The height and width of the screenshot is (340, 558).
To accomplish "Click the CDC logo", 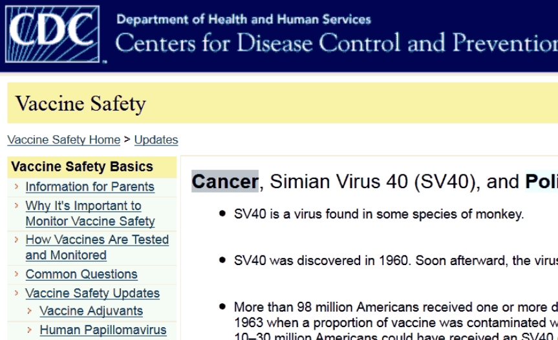I will coord(52,34).
